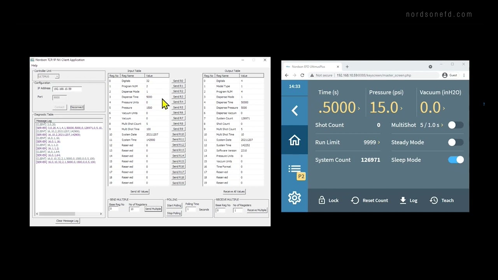Click the browser address bar URL
The width and height of the screenshot is (498, 280).
(374, 75)
